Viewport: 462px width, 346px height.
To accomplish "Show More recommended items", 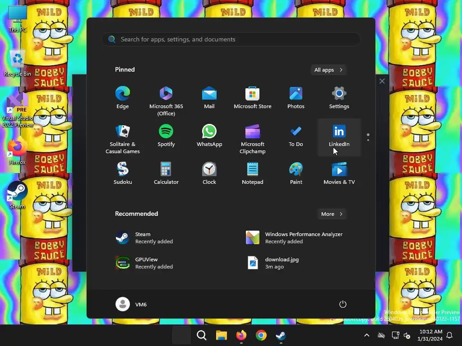I will pyautogui.click(x=332, y=214).
